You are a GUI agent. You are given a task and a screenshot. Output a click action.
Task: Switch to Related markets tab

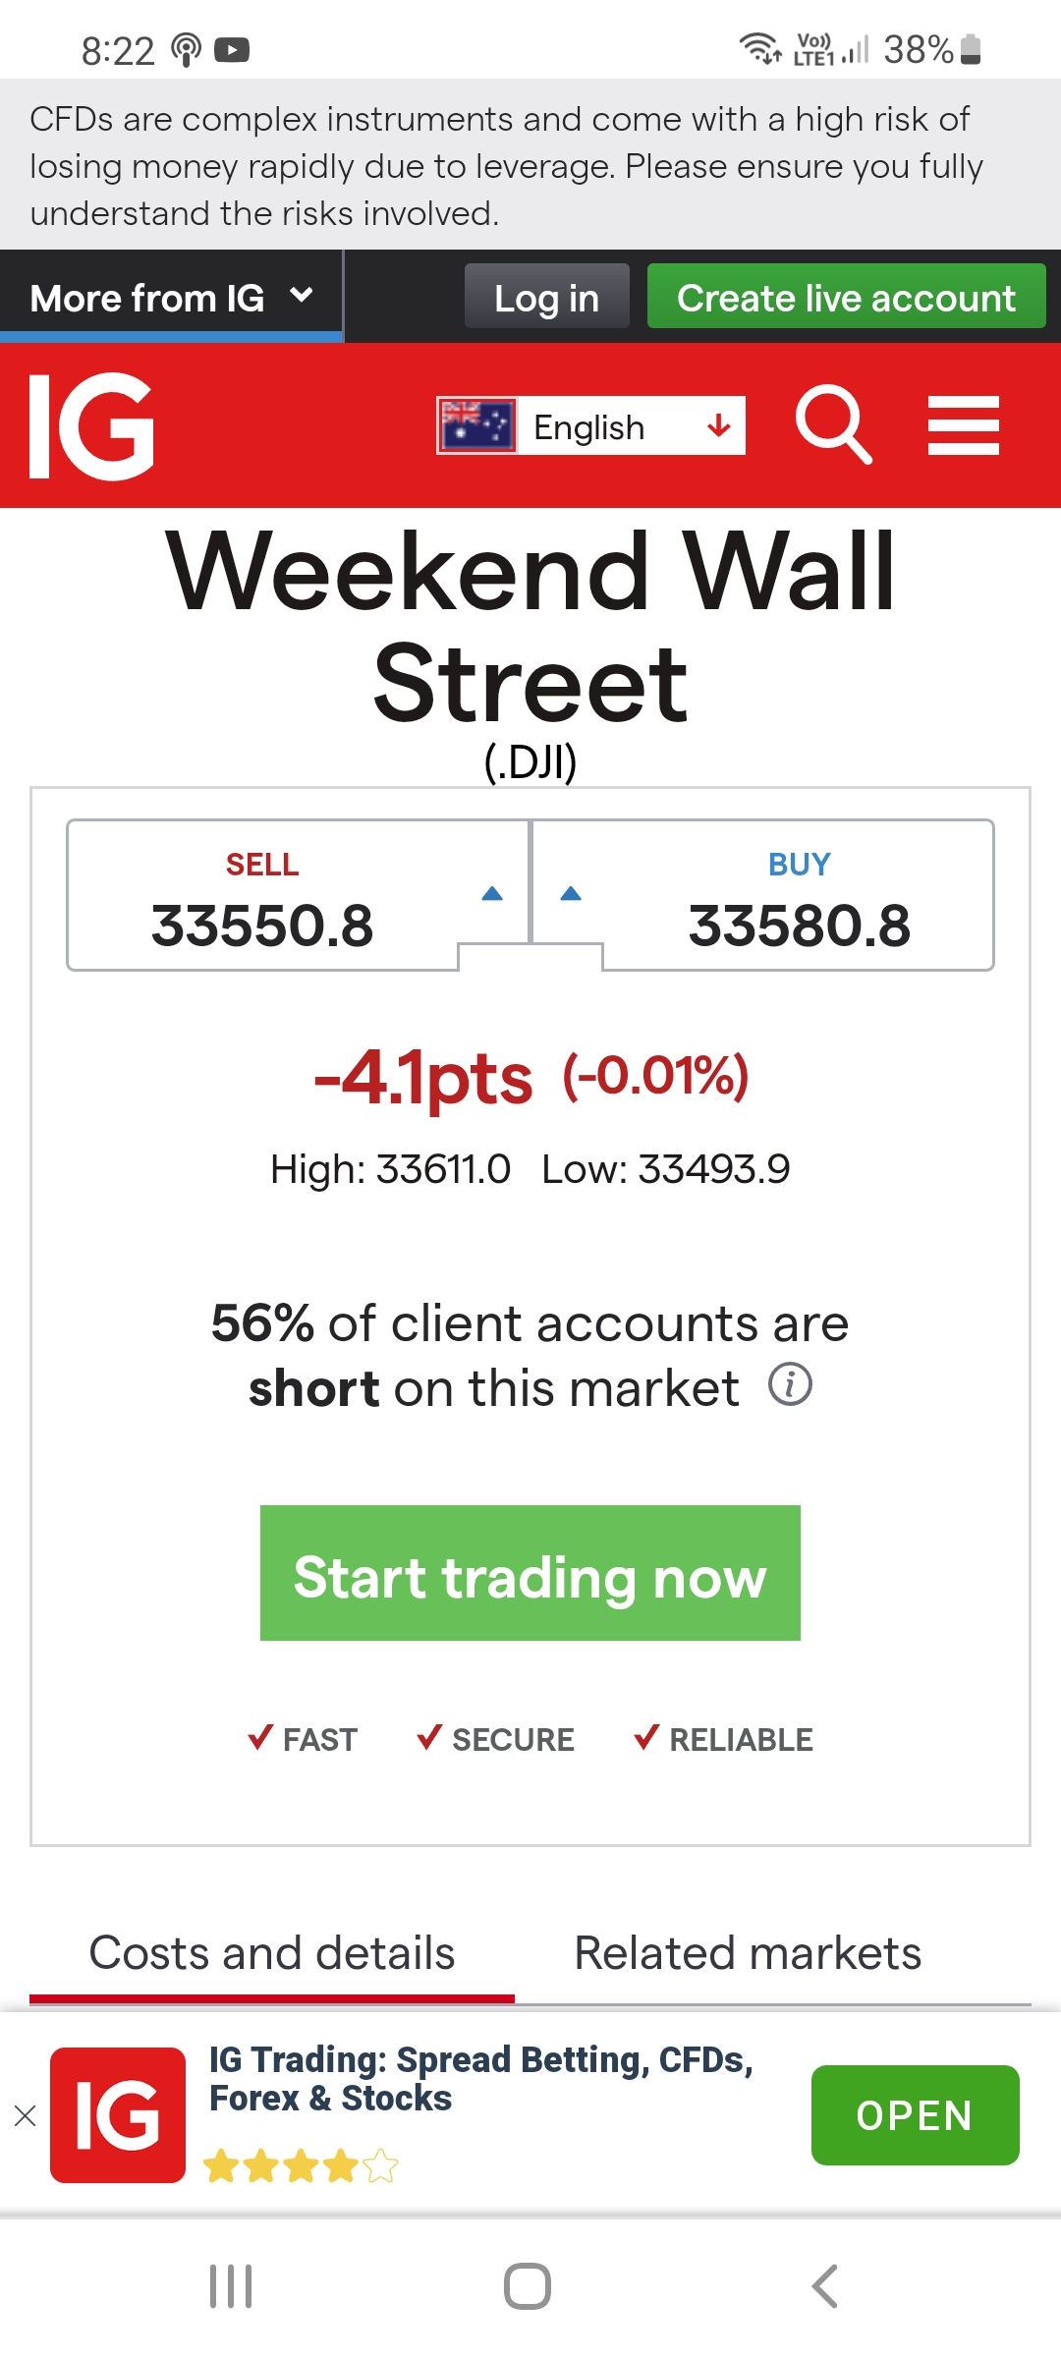coord(748,1953)
